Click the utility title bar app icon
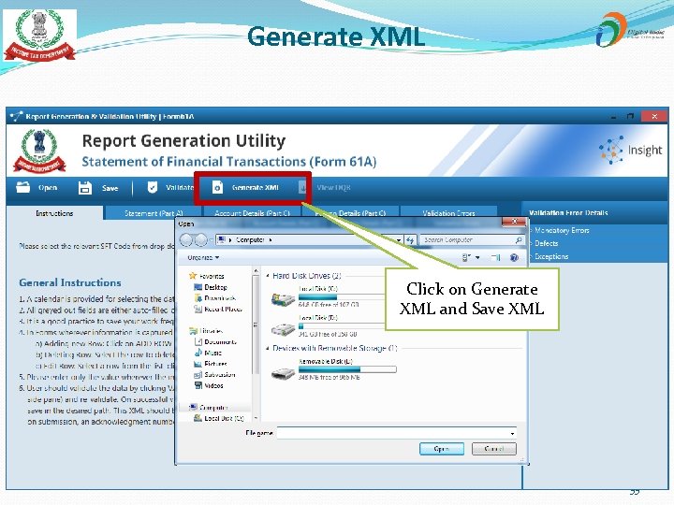Viewport: 674px width, 505px height. pyautogui.click(x=16, y=116)
